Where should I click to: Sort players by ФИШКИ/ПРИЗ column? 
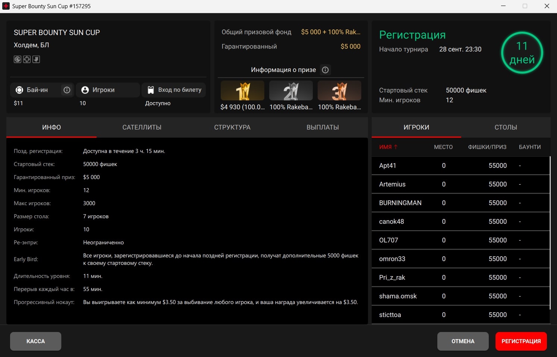coord(487,147)
